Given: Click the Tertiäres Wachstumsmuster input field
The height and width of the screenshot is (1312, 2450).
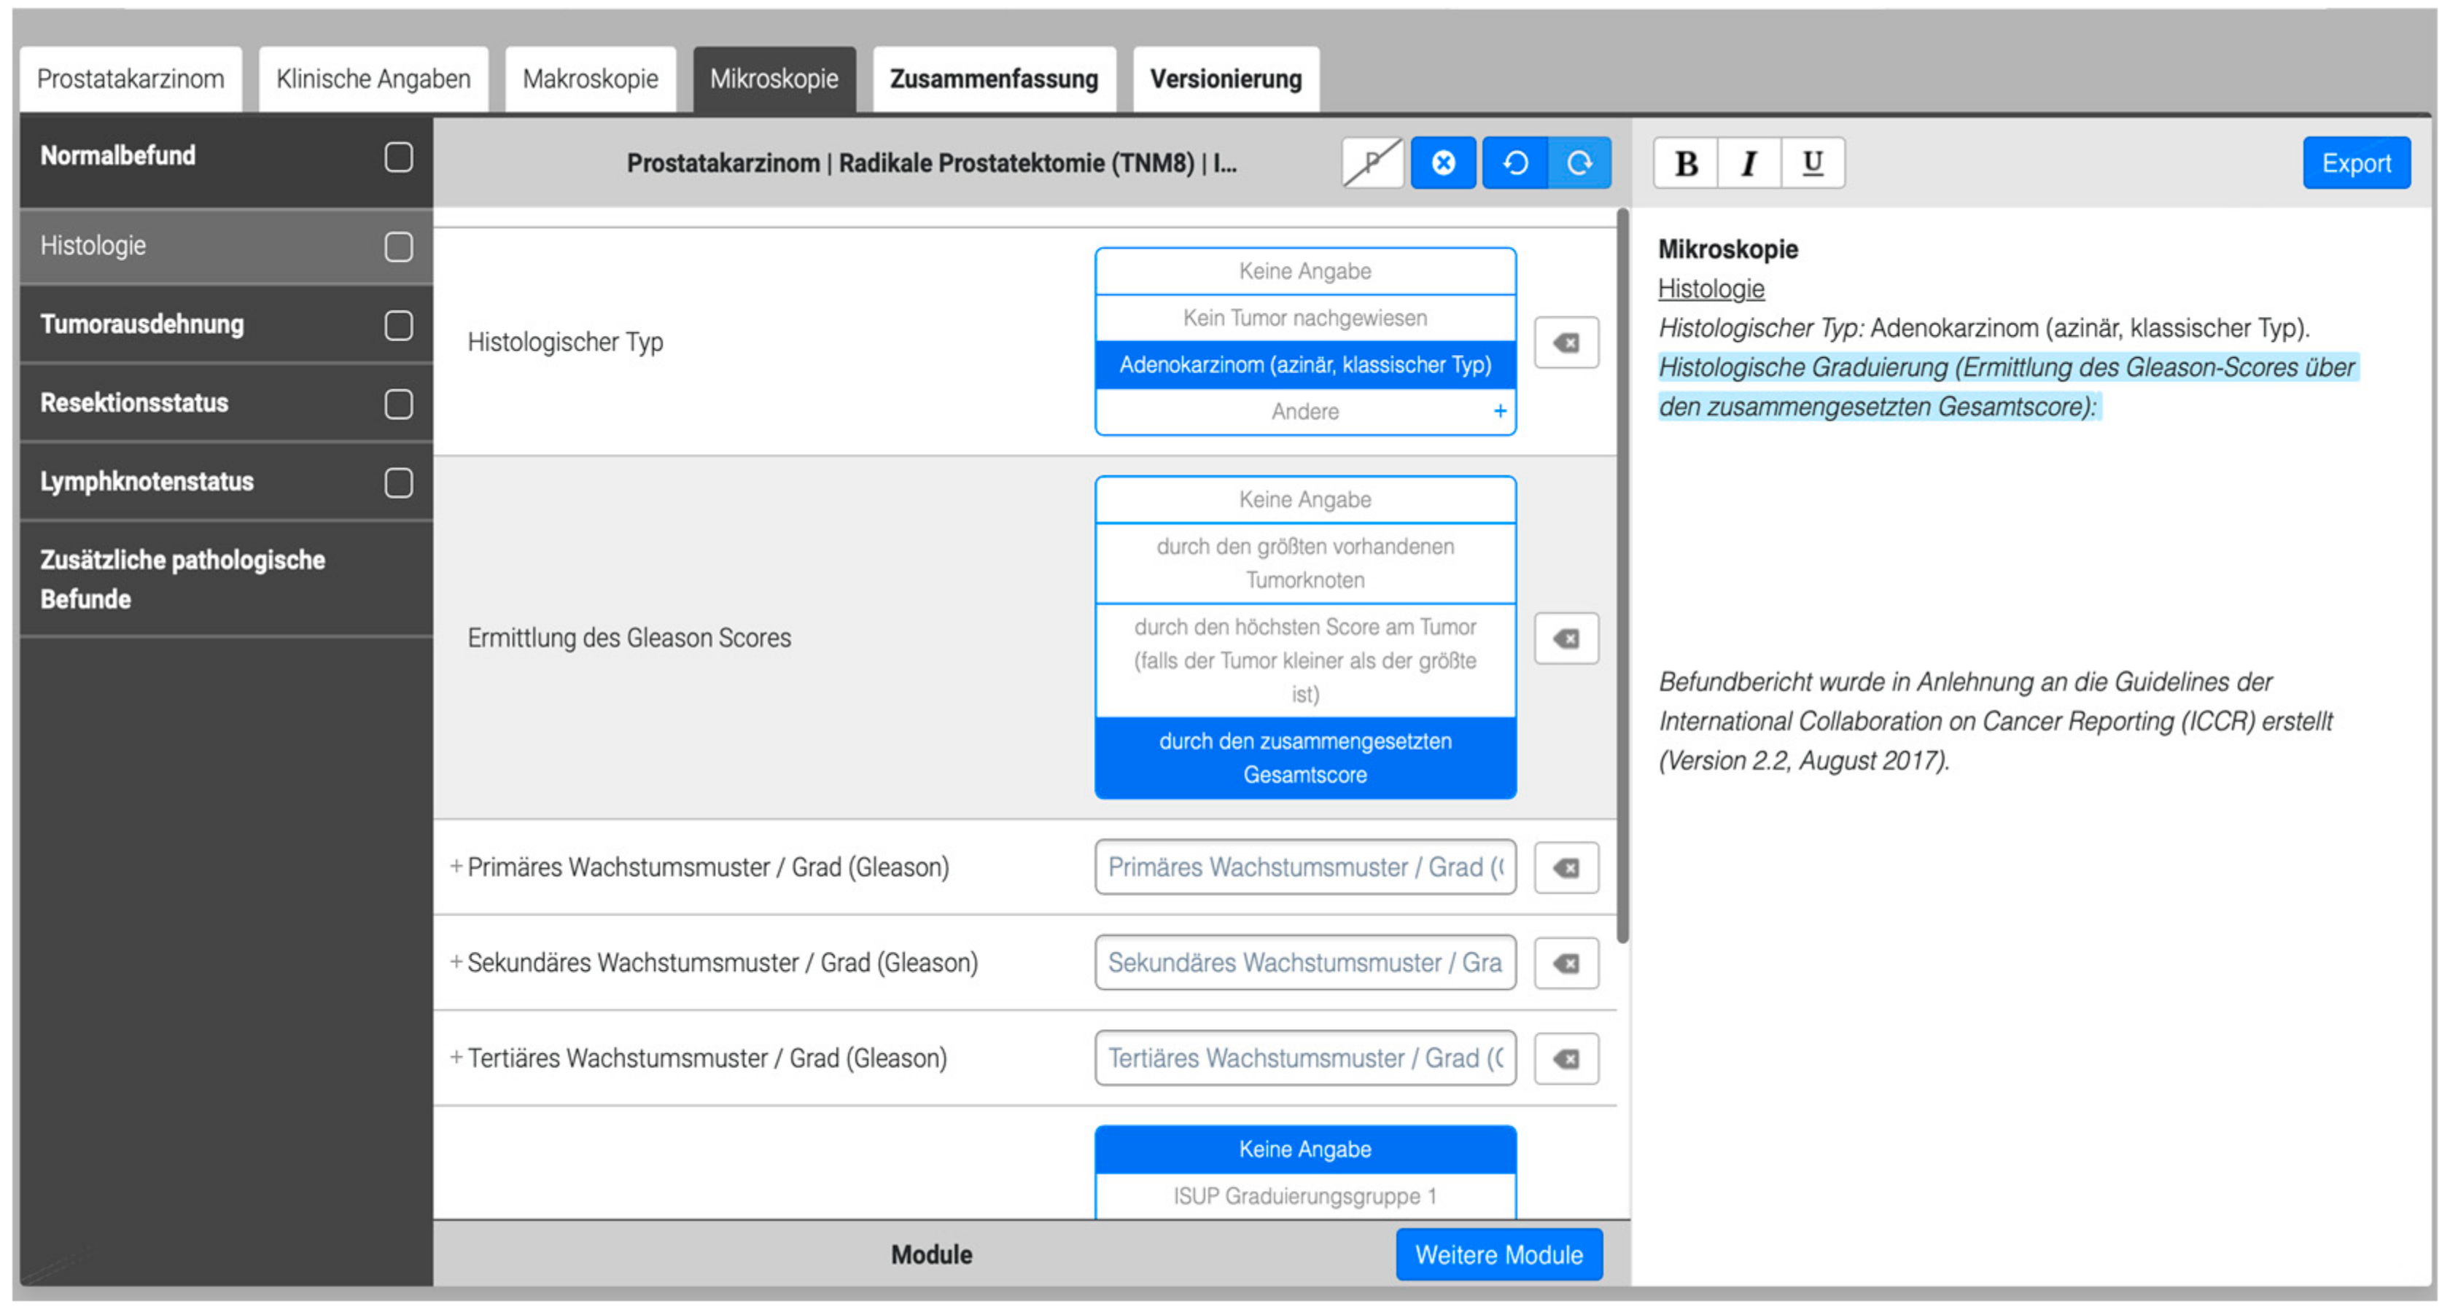Looking at the screenshot, I should [x=1304, y=1058].
